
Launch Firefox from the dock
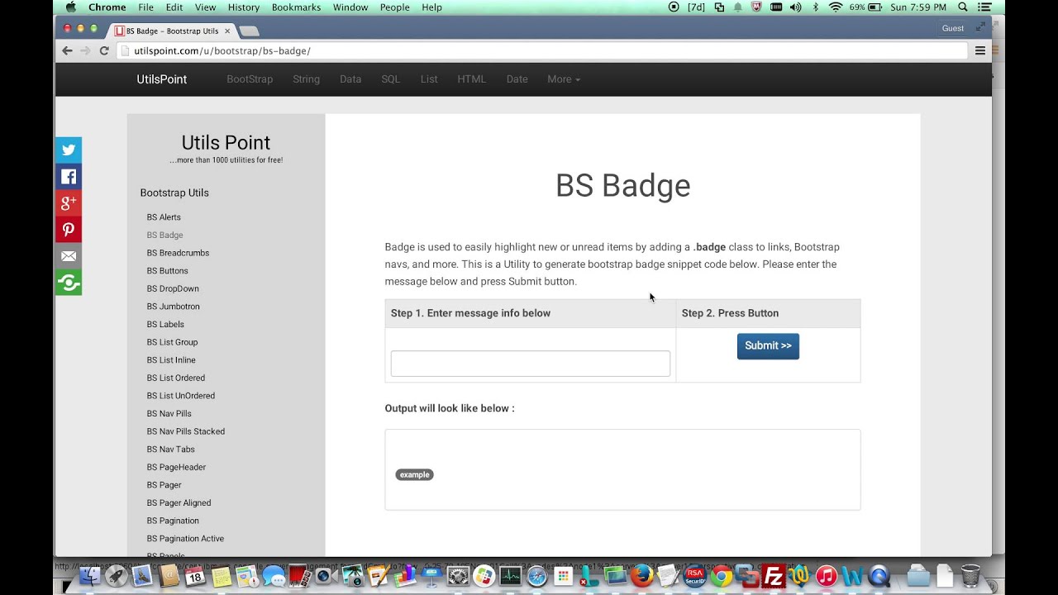[641, 576]
